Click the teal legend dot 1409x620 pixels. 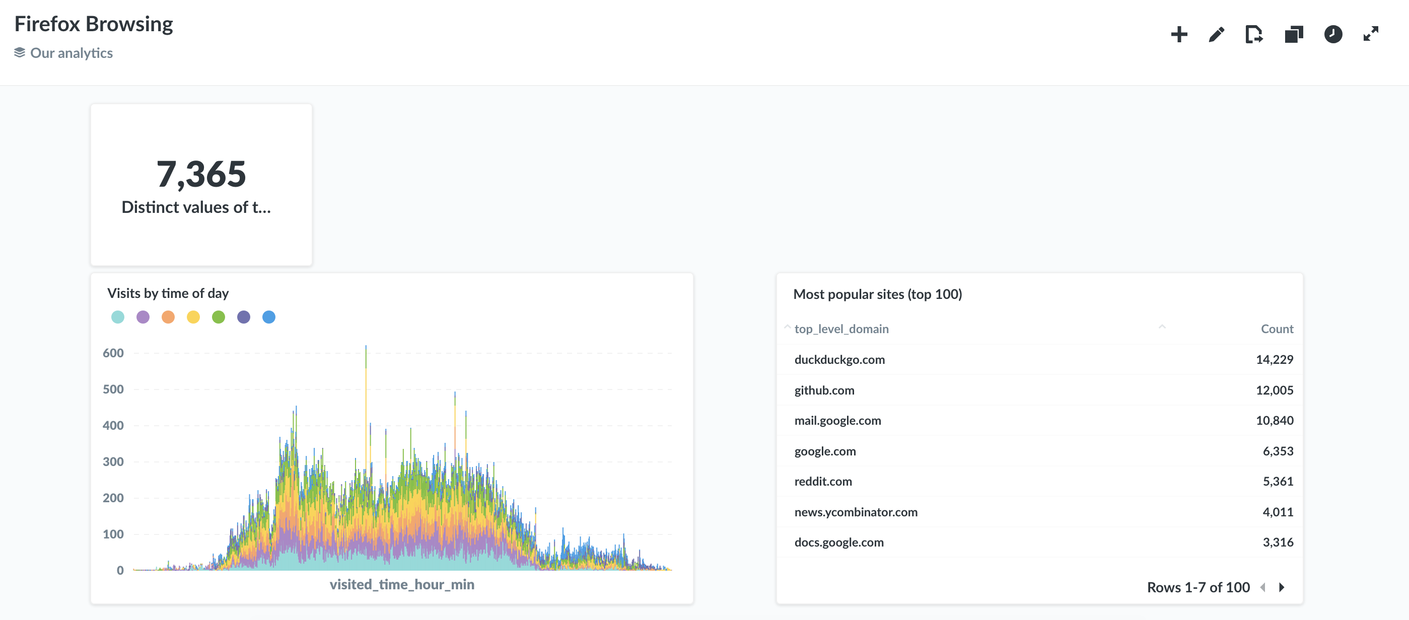point(118,317)
